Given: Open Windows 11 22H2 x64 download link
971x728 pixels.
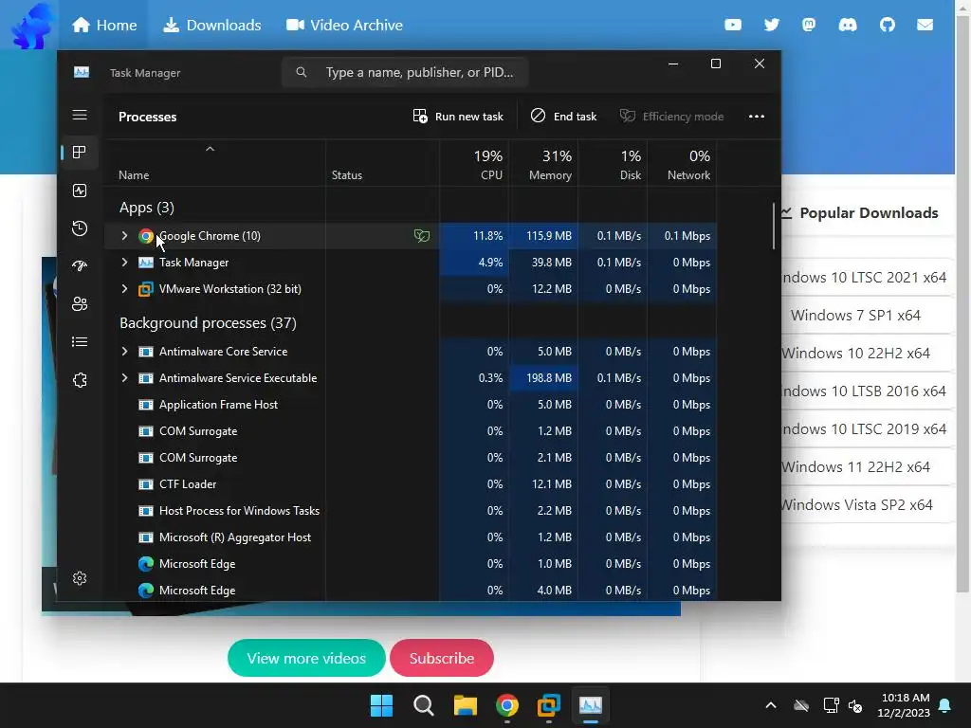Looking at the screenshot, I should point(855,466).
